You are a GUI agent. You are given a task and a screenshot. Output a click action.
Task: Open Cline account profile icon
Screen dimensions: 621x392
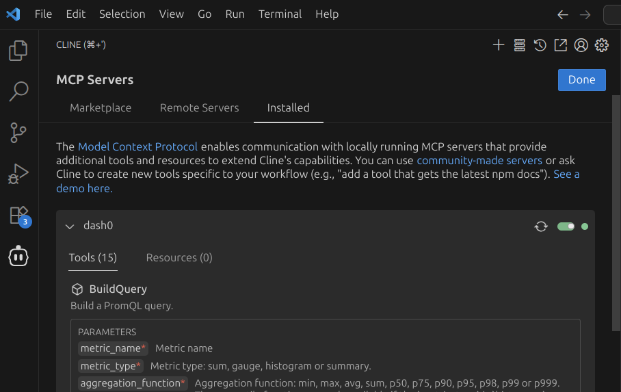[581, 45]
